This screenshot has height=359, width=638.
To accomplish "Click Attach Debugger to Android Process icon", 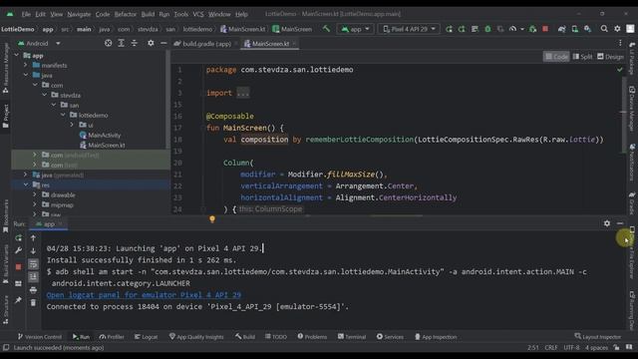I will 532,29.
